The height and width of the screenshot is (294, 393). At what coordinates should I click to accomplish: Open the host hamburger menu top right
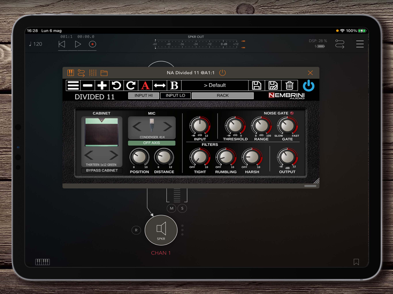coord(360,44)
